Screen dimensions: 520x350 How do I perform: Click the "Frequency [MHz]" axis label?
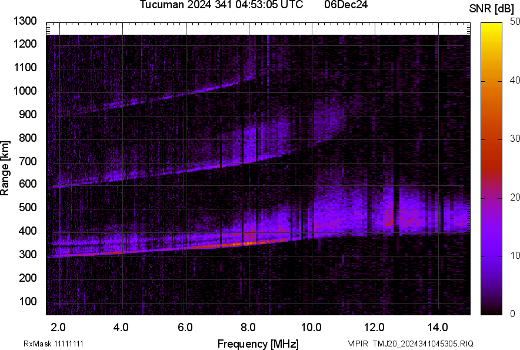click(258, 344)
